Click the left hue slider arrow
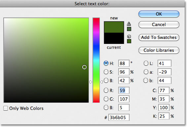 [91, 82]
